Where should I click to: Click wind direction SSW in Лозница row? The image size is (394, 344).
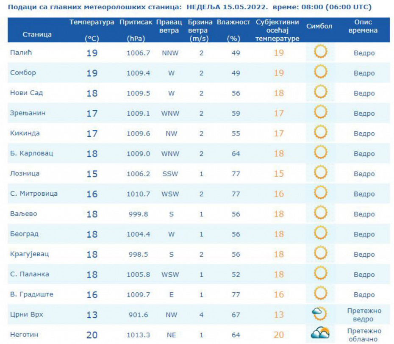170,174
